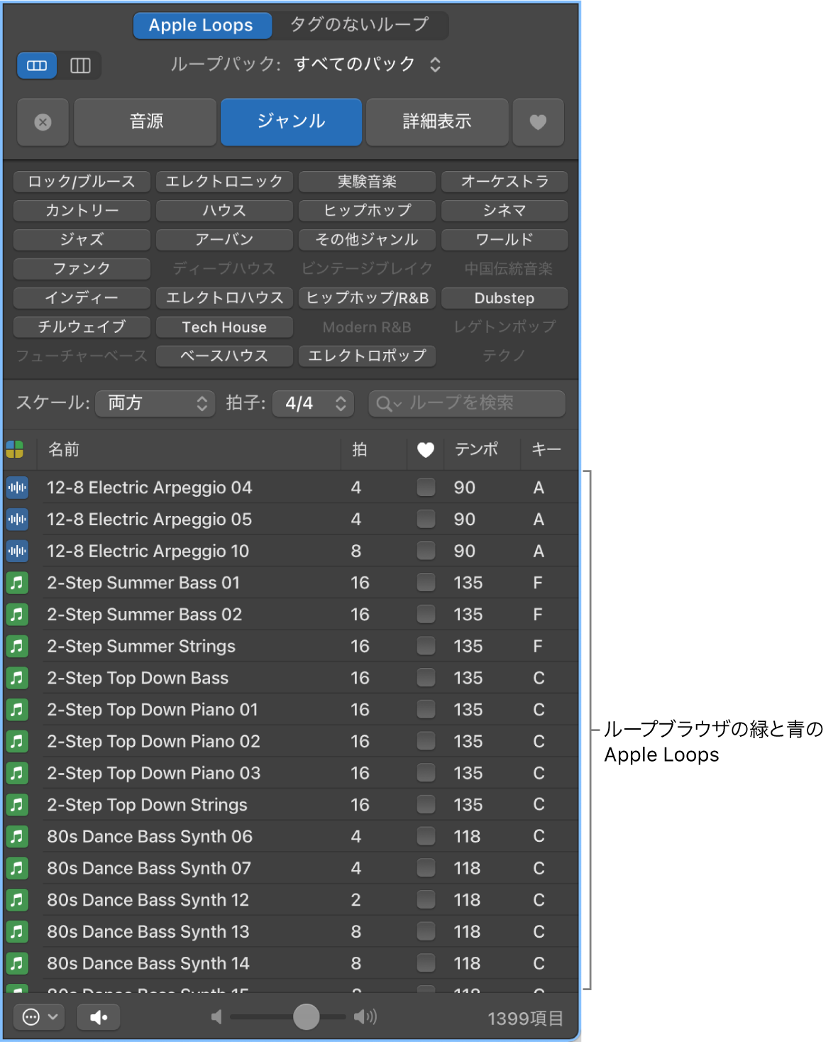Click the speaker preview playback button

99,1017
